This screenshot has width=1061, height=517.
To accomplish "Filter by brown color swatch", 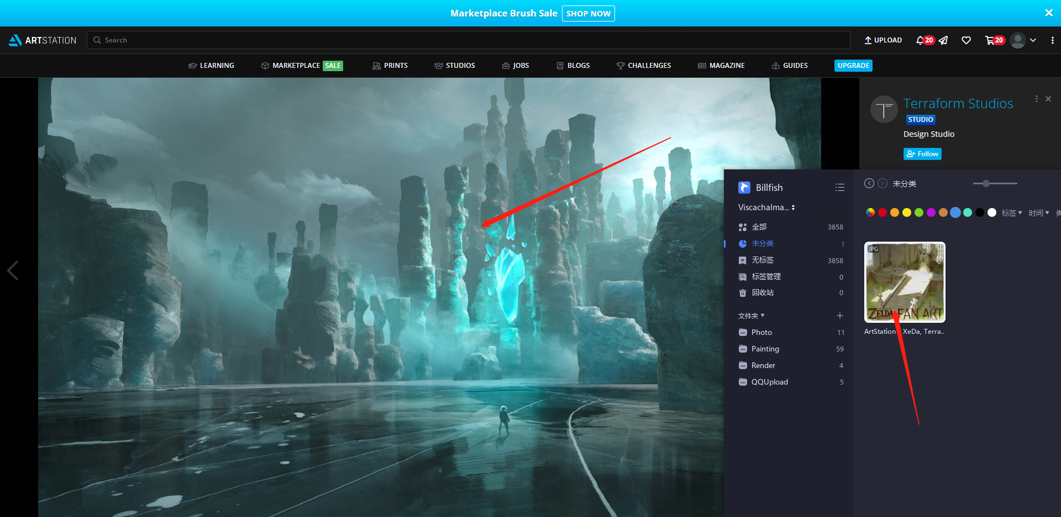I will 943,212.
